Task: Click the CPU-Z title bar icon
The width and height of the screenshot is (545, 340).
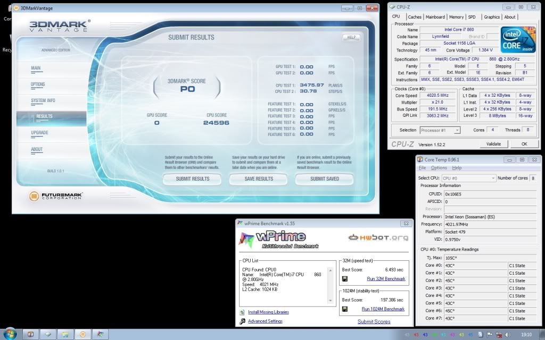Action: (392, 7)
